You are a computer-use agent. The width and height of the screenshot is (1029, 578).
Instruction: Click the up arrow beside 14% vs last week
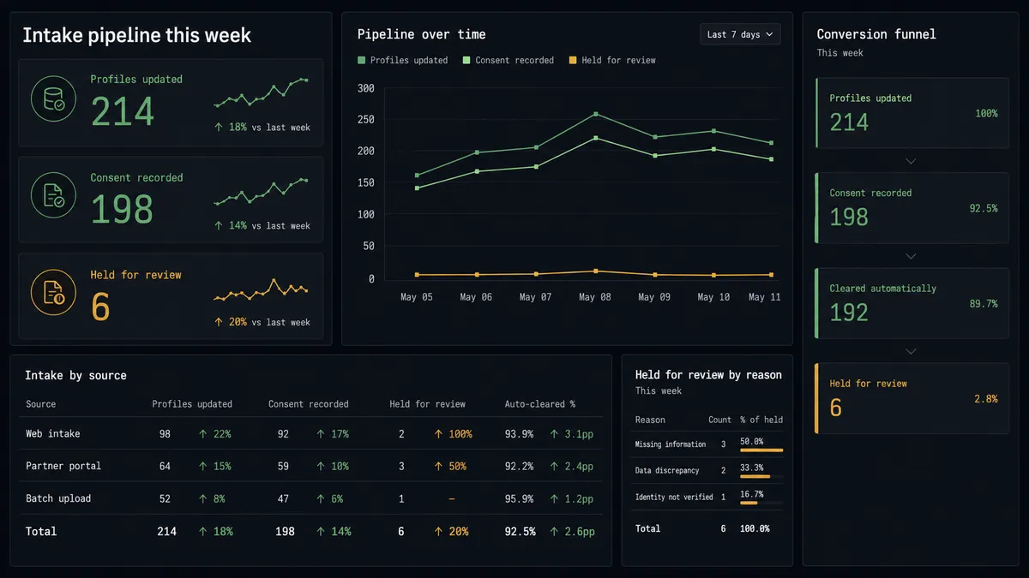tap(219, 226)
